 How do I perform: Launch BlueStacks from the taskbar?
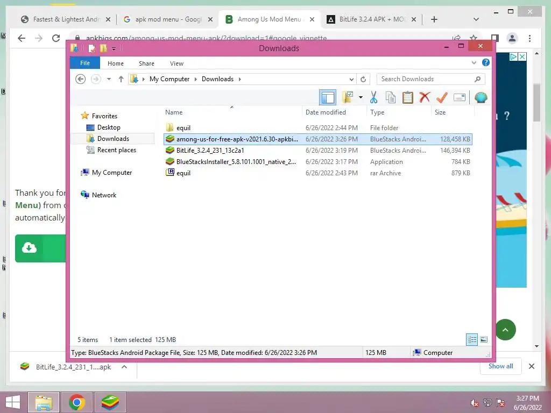[x=110, y=402]
